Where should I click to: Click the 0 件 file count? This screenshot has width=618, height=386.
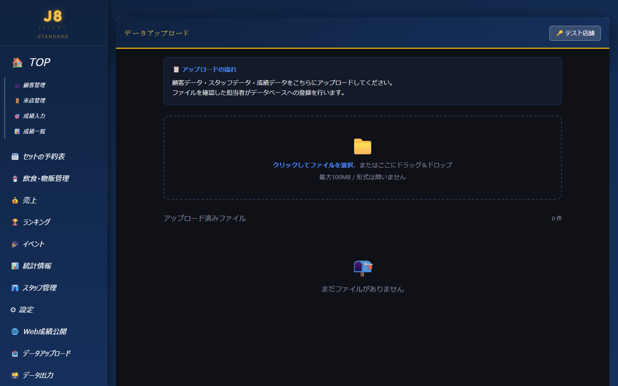557,218
